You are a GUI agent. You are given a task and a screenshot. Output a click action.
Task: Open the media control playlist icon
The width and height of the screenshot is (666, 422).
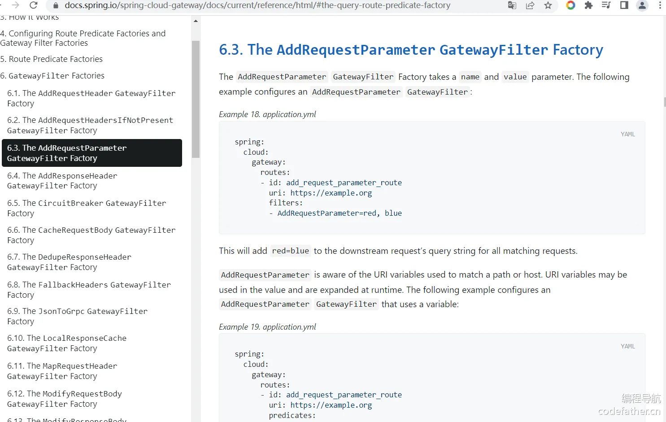(606, 5)
